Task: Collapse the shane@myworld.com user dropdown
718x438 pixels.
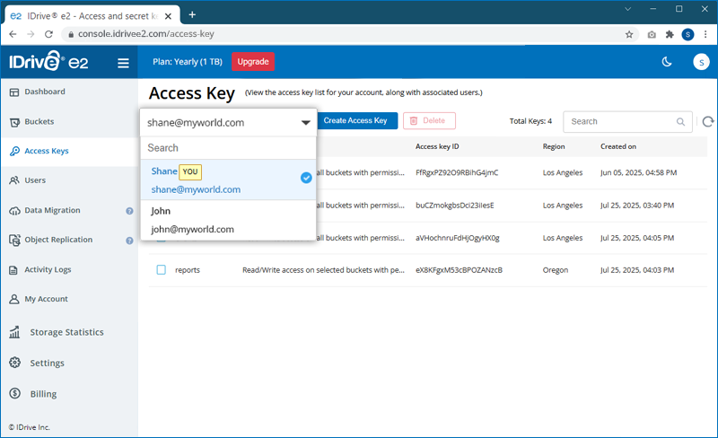Action: (305, 123)
